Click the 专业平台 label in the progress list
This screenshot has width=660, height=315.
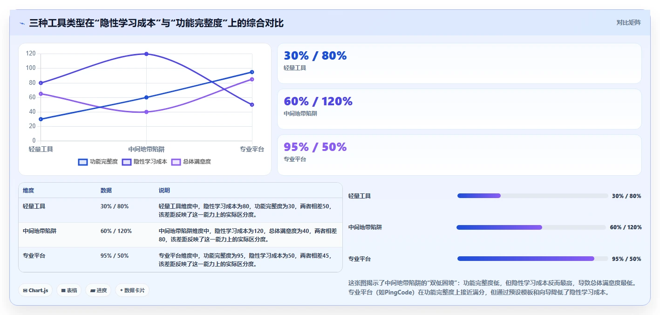click(360, 259)
